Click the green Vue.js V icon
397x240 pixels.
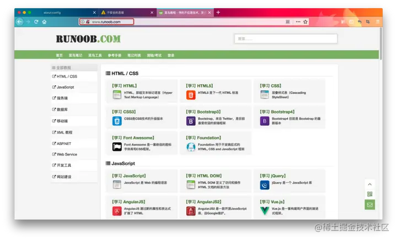[265, 210]
